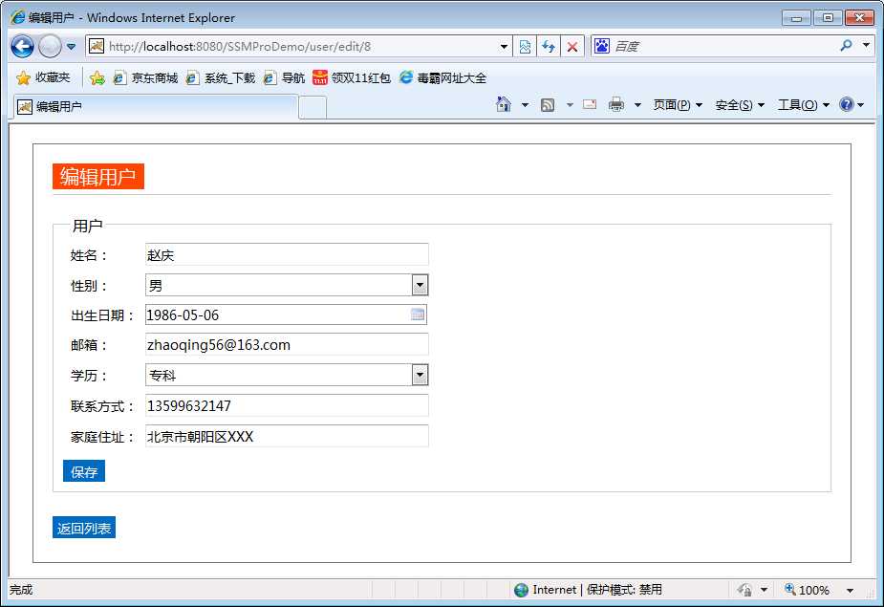This screenshot has height=607, width=884.
Task: Open the 收藏夹 favorites button
Action: pos(43,77)
